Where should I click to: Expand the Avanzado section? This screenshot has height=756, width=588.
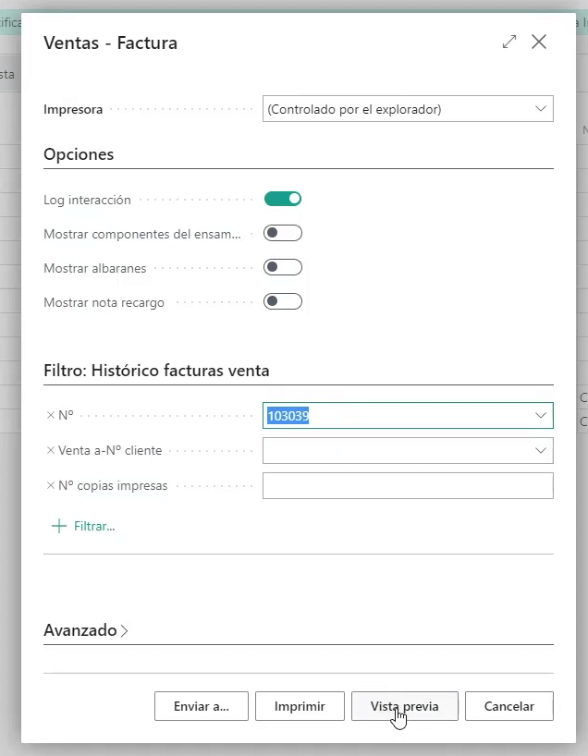pos(85,630)
